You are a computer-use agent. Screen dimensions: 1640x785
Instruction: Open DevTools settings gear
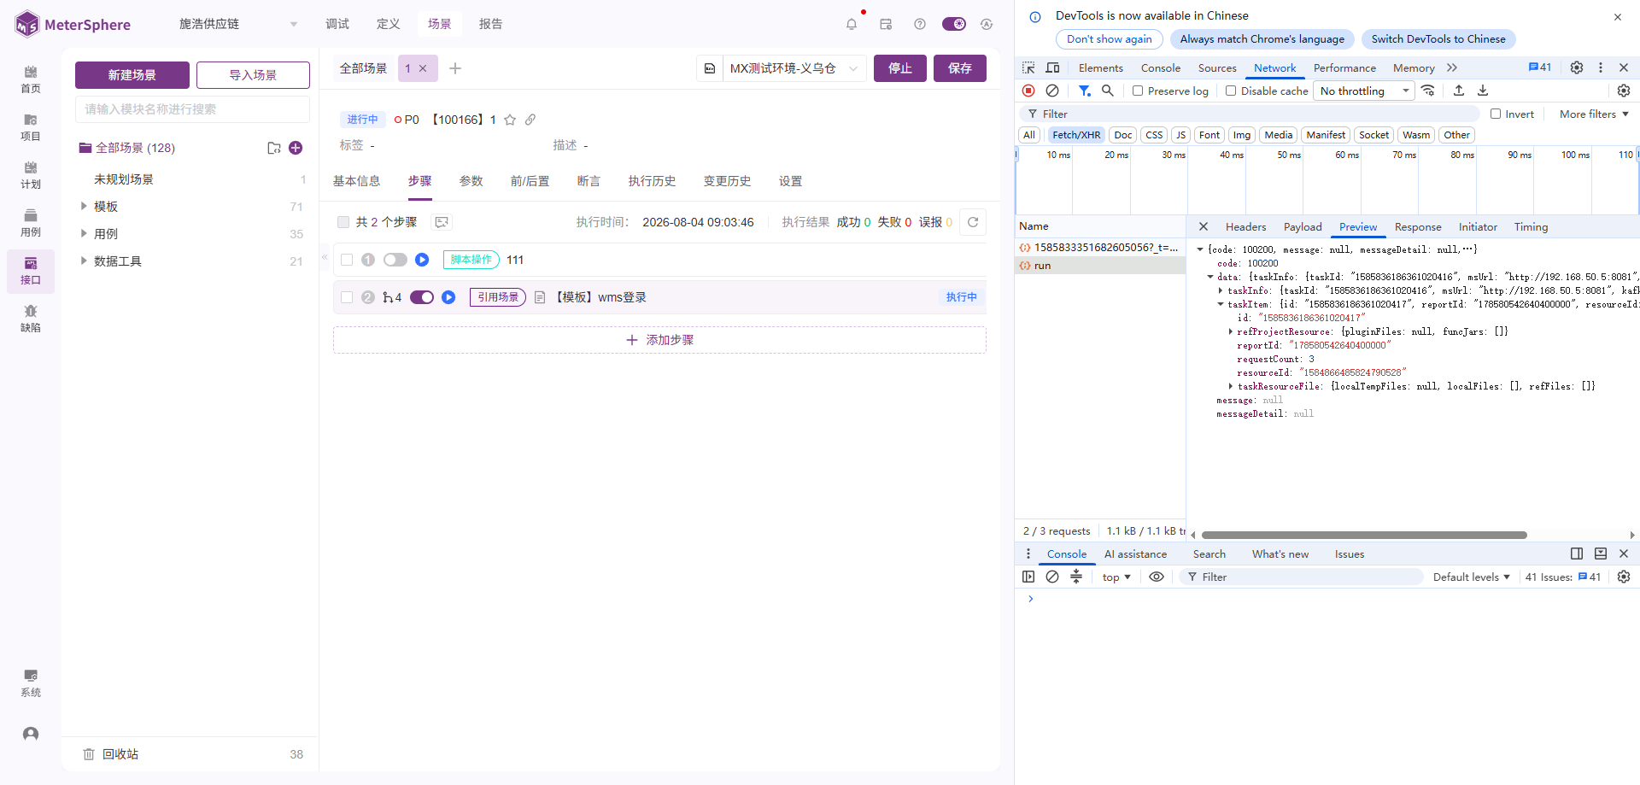tap(1577, 67)
